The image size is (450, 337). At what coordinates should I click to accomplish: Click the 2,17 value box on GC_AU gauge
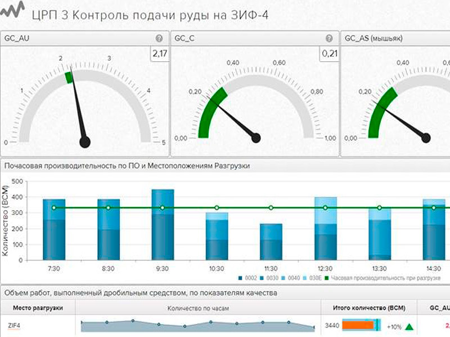click(160, 53)
